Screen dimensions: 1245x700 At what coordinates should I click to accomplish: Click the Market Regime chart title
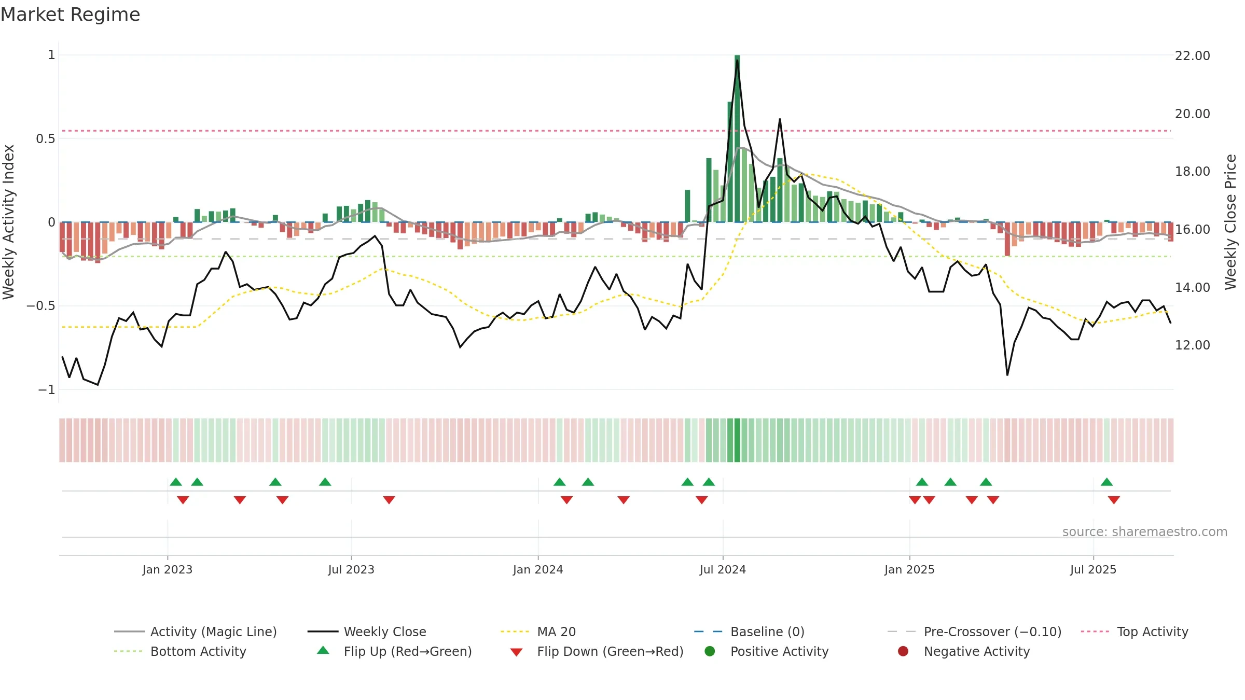71,15
